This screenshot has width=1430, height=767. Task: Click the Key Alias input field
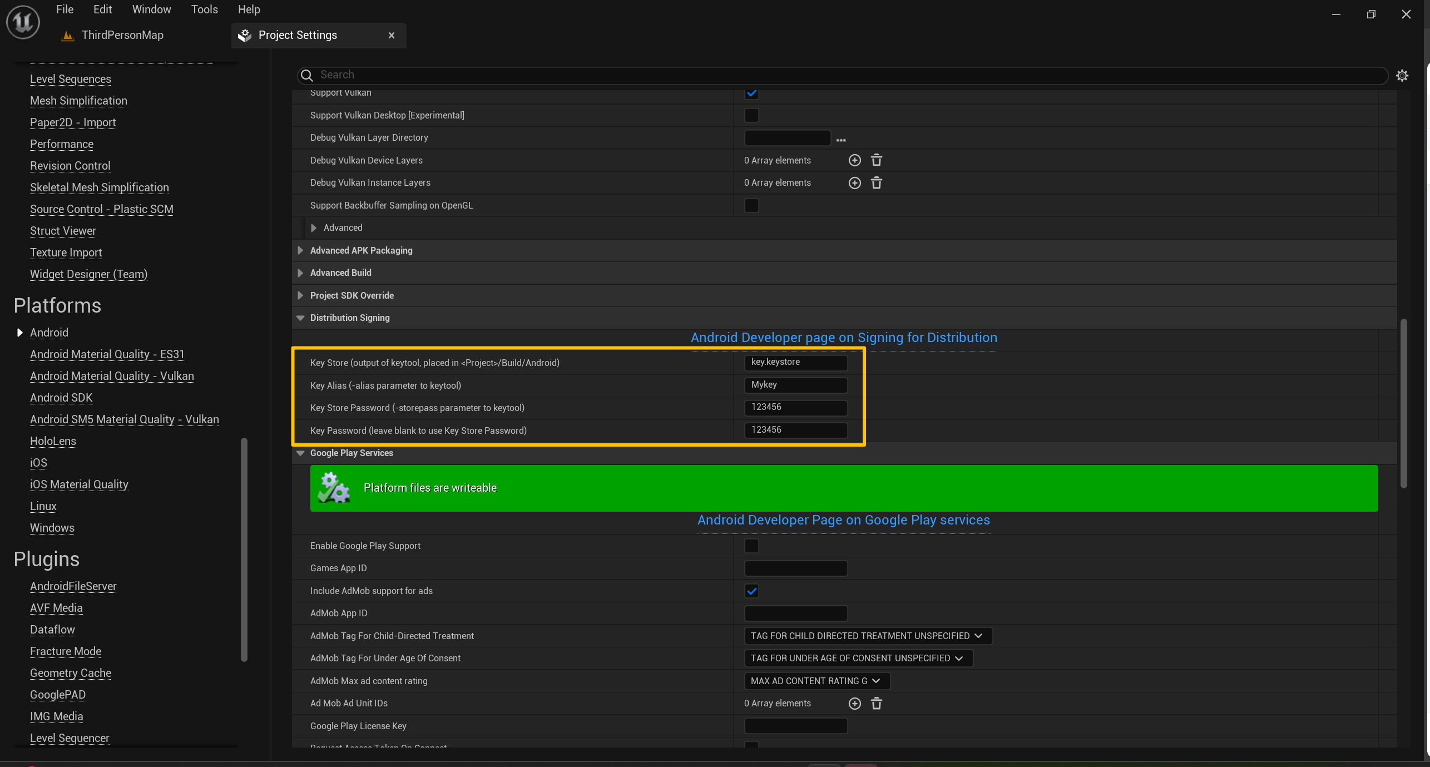[x=795, y=385]
